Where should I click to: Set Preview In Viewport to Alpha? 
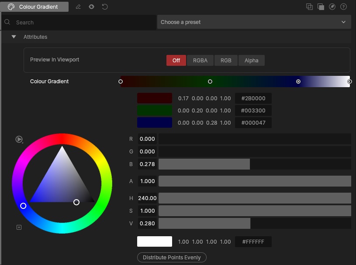click(251, 61)
